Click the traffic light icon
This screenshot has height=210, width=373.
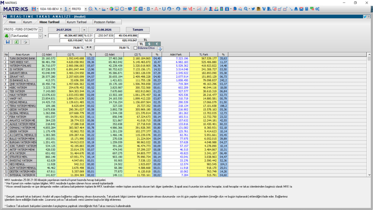pos(221,9)
